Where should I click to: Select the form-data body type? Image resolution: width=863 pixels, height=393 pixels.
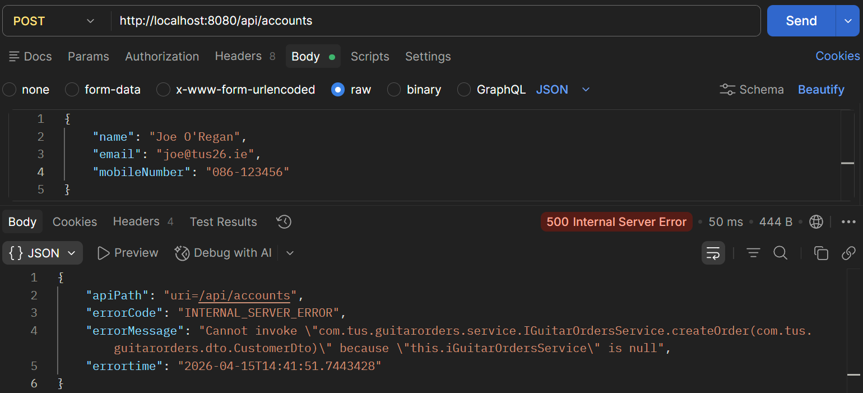coord(103,90)
